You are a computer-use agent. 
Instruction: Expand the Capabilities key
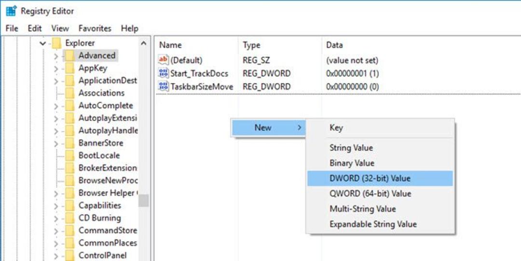[56, 206]
